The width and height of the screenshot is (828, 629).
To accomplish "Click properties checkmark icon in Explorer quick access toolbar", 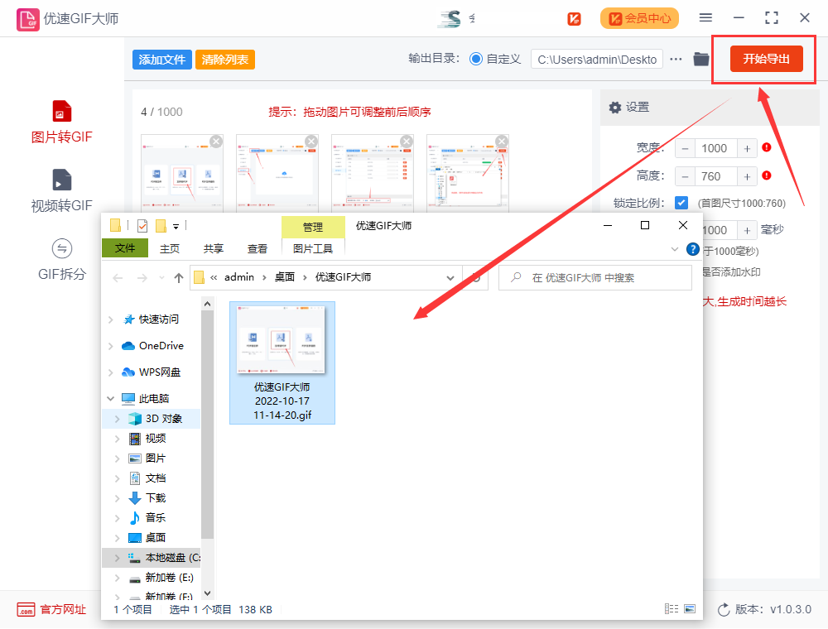I will coord(142,226).
